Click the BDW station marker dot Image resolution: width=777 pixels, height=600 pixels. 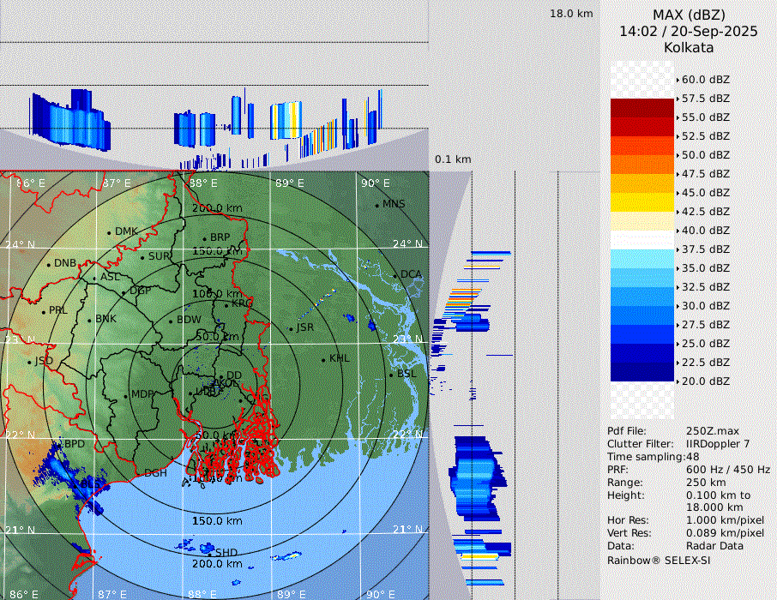point(171,321)
